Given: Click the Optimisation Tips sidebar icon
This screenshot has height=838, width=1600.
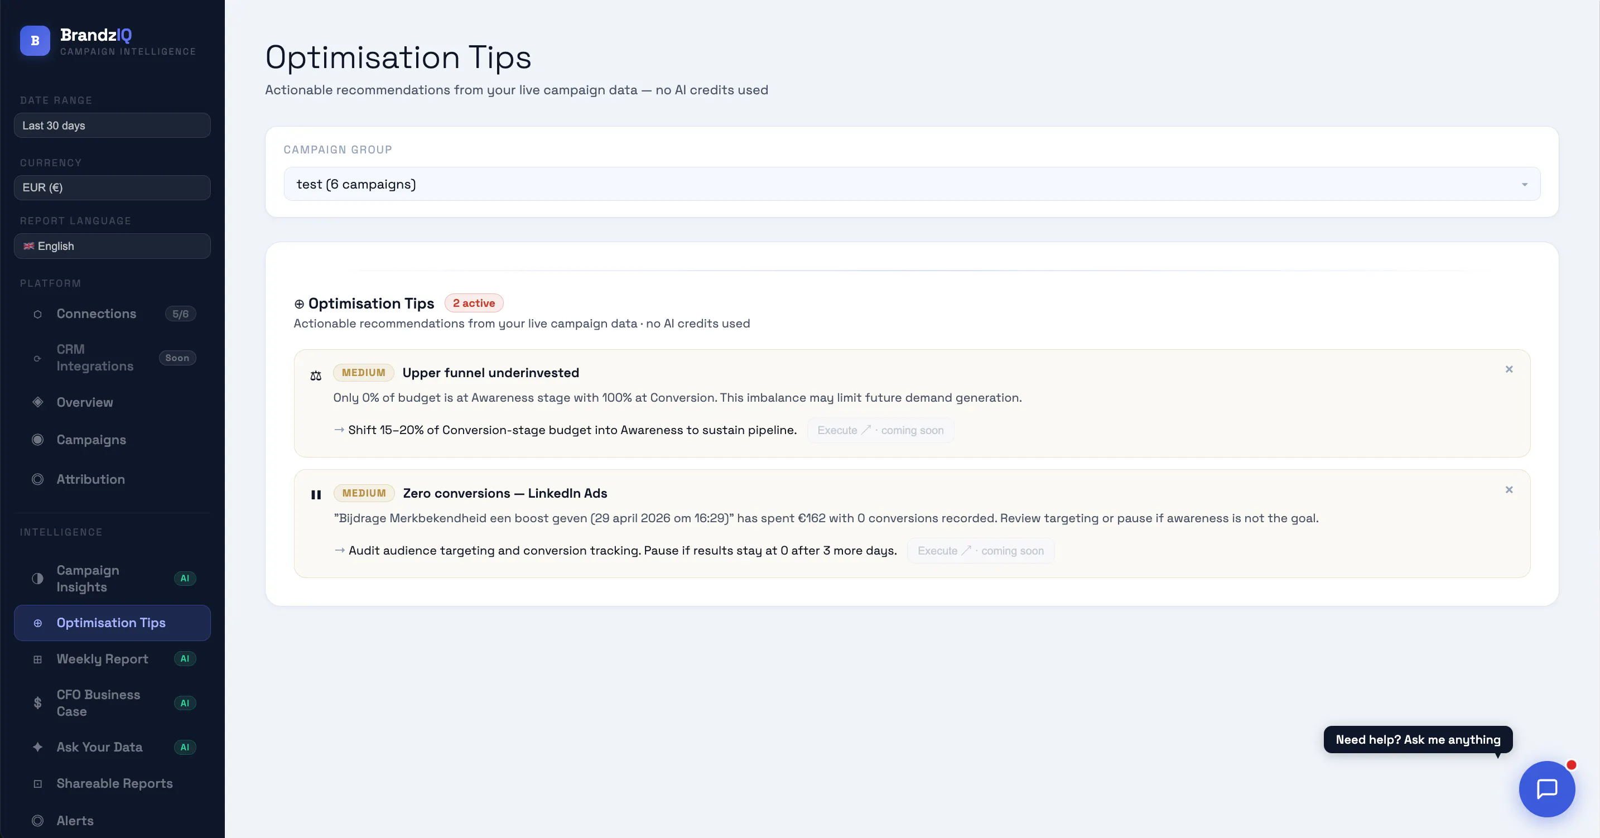Looking at the screenshot, I should pos(37,623).
